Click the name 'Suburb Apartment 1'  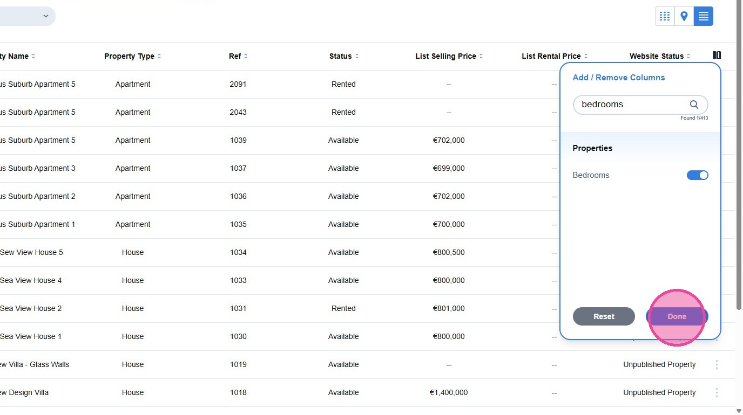[x=42, y=224]
